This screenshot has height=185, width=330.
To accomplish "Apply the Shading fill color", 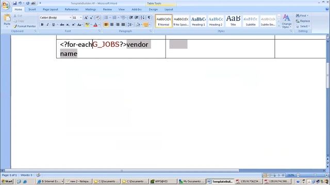I will coord(138,25).
